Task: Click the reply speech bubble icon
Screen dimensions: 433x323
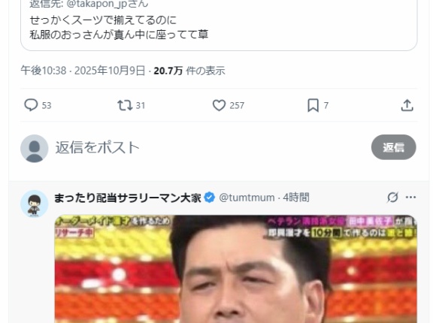Action: pos(31,105)
